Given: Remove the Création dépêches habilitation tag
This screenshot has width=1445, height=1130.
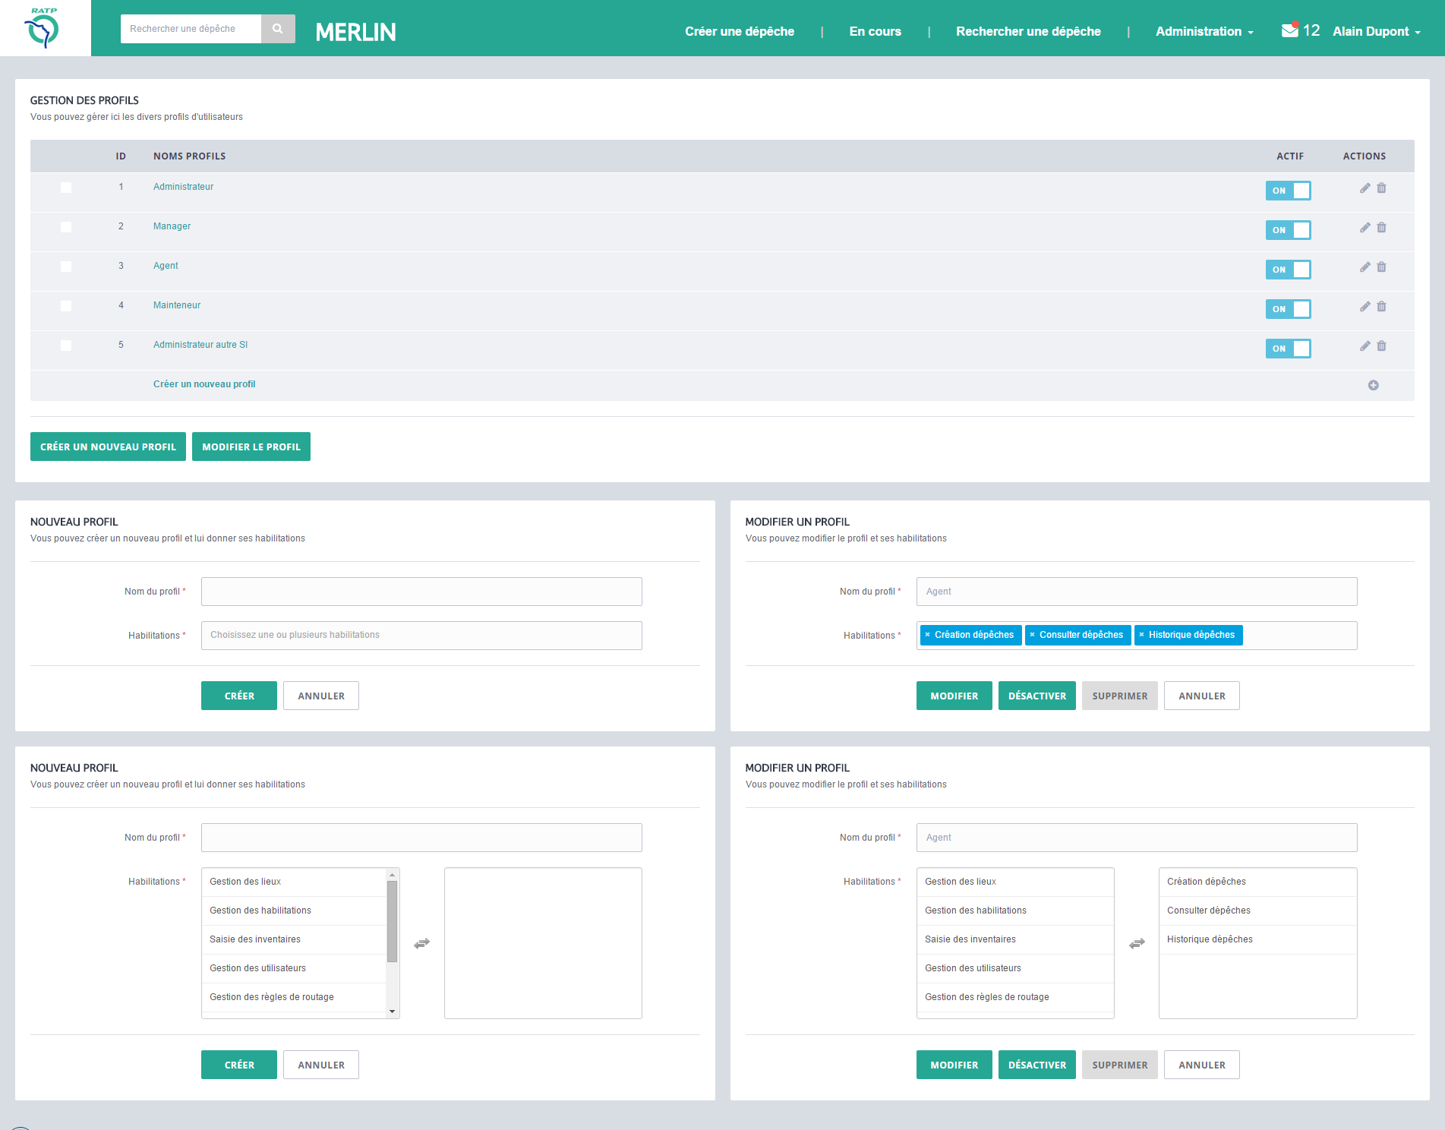Looking at the screenshot, I should pos(927,635).
